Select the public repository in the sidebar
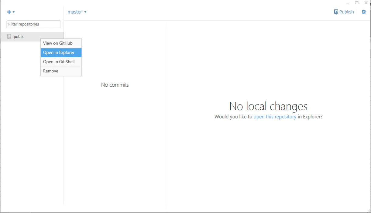The height and width of the screenshot is (213, 371). pyautogui.click(x=32, y=37)
